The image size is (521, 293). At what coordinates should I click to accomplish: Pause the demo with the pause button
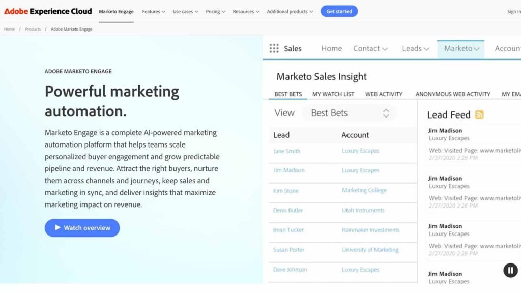510,270
